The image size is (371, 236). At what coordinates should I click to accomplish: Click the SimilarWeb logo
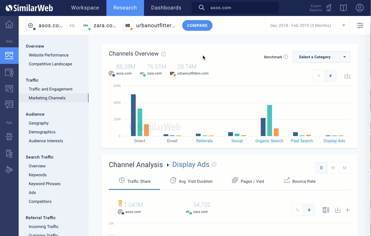tap(29, 8)
